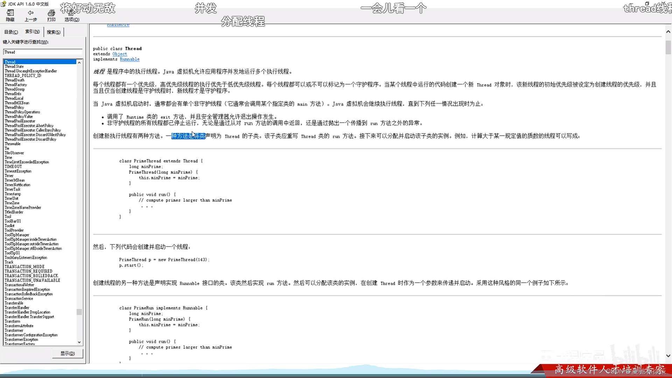Image resolution: width=672 pixels, height=378 pixels.
Task: Click the 显示(D) display button
Action: [x=68, y=353]
